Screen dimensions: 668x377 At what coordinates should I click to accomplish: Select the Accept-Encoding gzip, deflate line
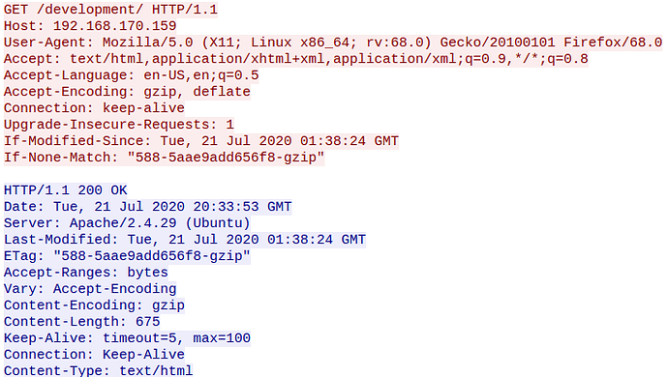click(127, 92)
